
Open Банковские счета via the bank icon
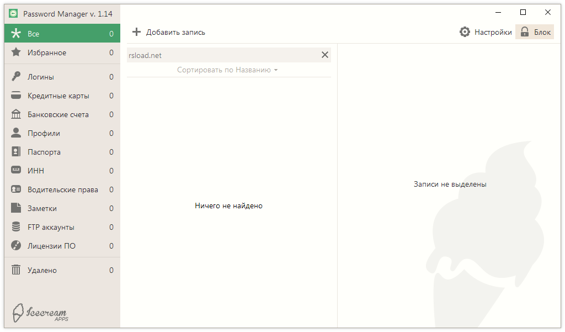click(x=16, y=114)
